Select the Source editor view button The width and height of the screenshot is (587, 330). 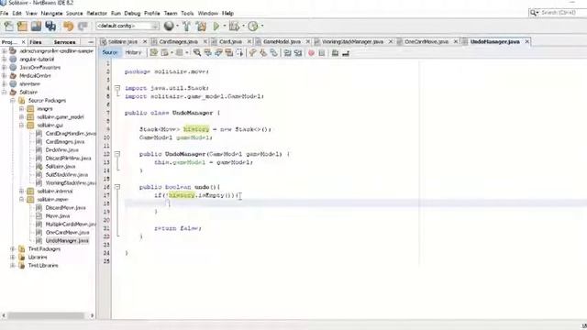[110, 52]
